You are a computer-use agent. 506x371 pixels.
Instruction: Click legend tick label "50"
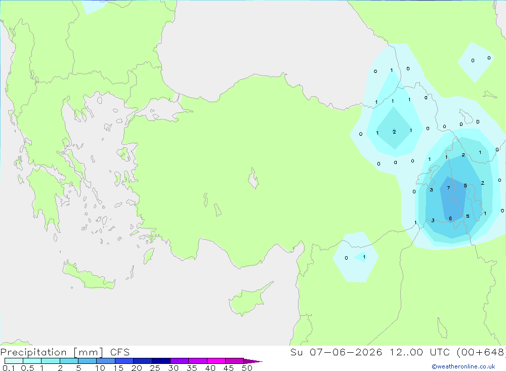pyautogui.click(x=247, y=368)
